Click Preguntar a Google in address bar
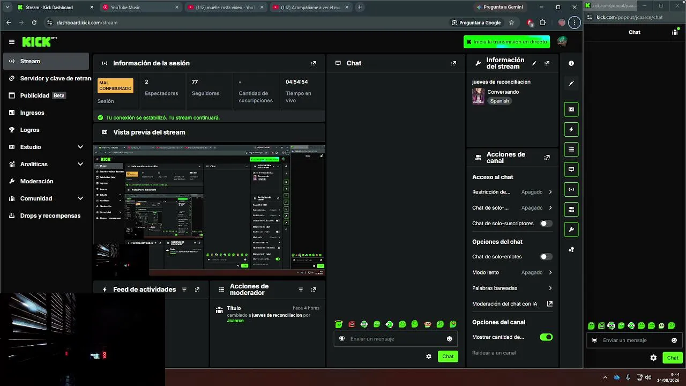Screen dimensions: 686x386 click(476, 23)
